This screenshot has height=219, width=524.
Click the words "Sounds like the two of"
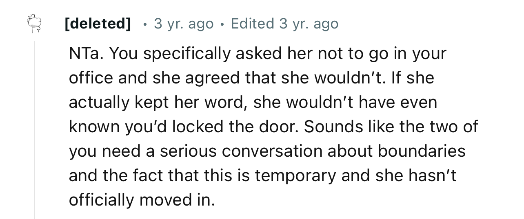391,127
